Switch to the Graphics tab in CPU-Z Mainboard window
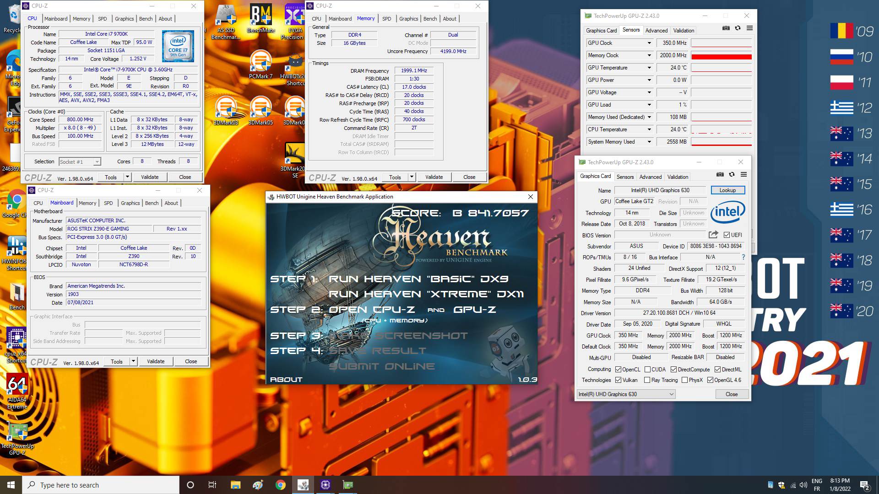This screenshot has width=879, height=494. (130, 203)
